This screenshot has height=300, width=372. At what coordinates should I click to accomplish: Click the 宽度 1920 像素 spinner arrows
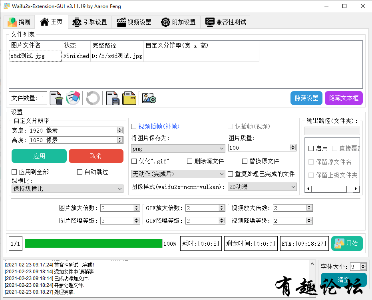[120, 130]
